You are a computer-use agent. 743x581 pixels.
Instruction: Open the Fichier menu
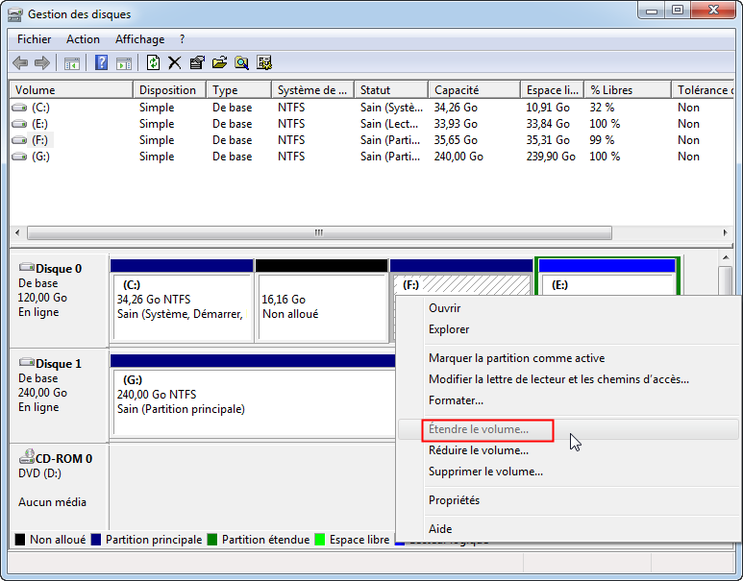pos(34,39)
